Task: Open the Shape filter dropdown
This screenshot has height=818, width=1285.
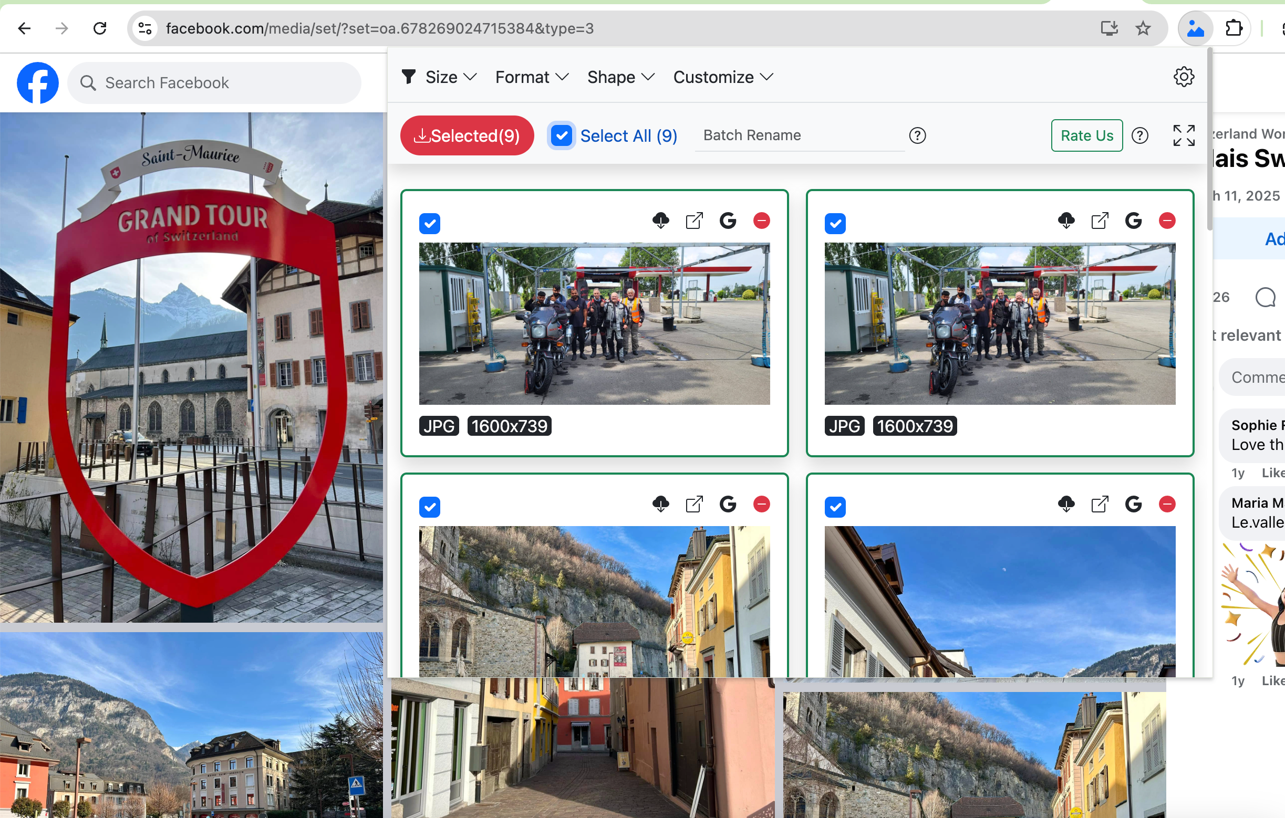Action: point(621,77)
